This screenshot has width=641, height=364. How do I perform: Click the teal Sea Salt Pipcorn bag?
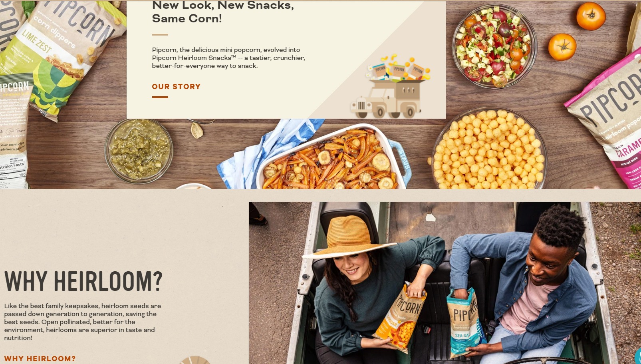(x=465, y=324)
